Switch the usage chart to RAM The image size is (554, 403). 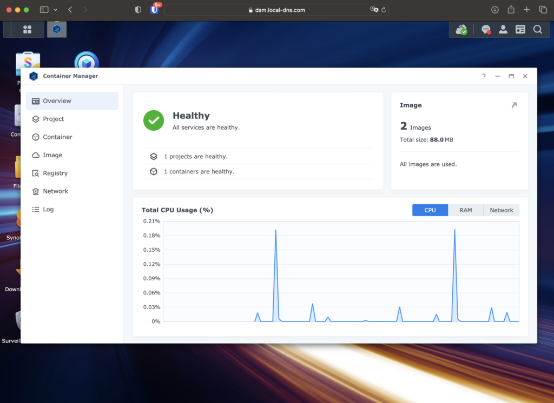pos(465,210)
